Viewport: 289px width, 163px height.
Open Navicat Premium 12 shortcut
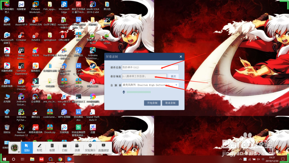point(21,130)
